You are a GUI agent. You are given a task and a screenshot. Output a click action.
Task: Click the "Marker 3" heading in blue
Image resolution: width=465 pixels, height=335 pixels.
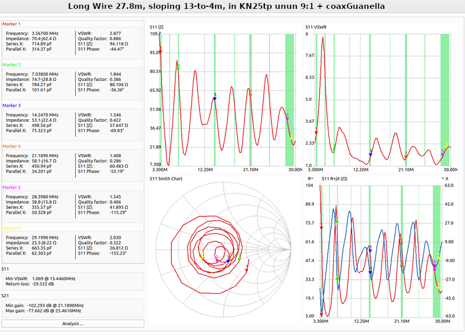coord(11,106)
